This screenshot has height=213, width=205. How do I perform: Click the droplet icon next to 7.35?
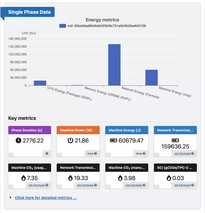coord(24,178)
